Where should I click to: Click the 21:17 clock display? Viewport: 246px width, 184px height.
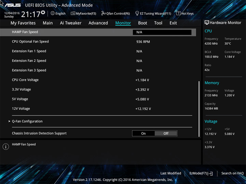(31, 14)
